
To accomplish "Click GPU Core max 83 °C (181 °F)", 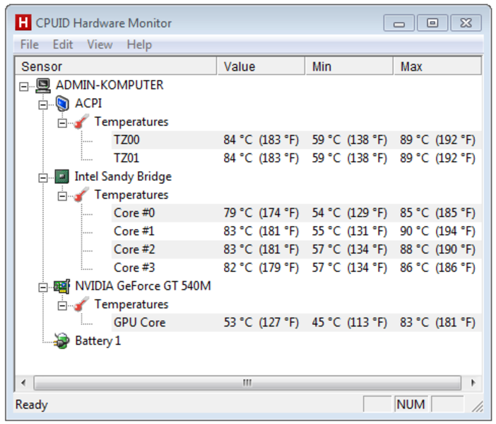I will 437,323.
